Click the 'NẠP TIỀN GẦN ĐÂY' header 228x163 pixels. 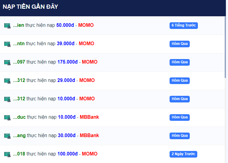(30, 7)
